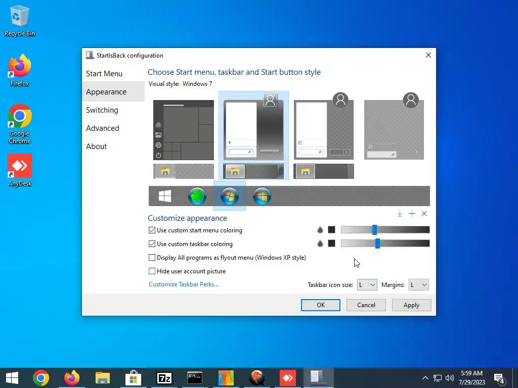The height and width of the screenshot is (388, 518).
Task: Adjust taskbar color opacity slider
Action: point(385,244)
